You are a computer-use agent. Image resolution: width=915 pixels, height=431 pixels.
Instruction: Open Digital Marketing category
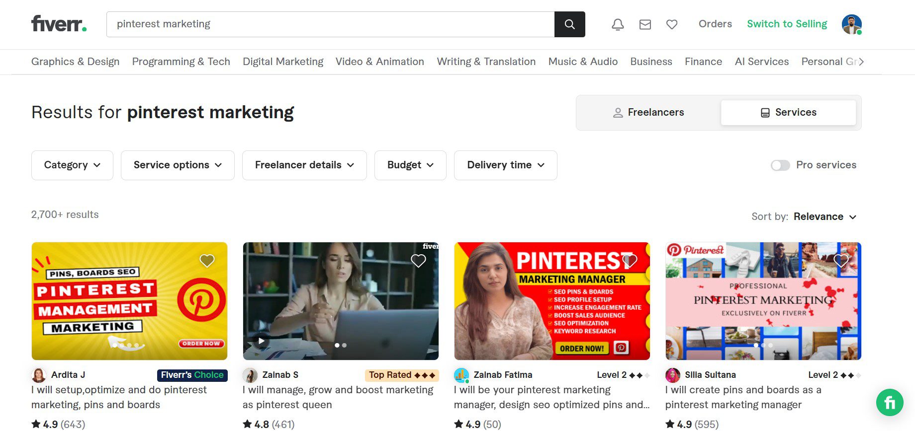tap(283, 62)
